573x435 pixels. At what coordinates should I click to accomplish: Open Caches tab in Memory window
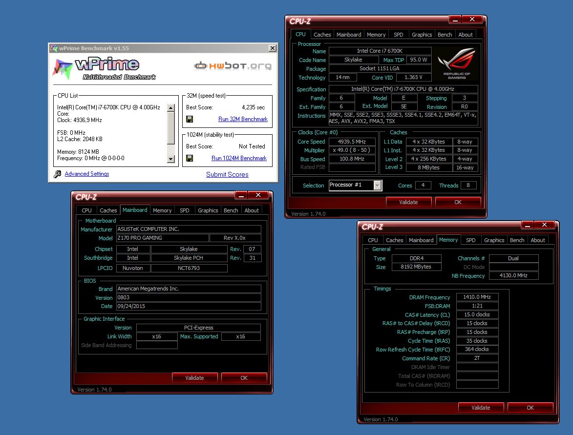[x=395, y=240]
